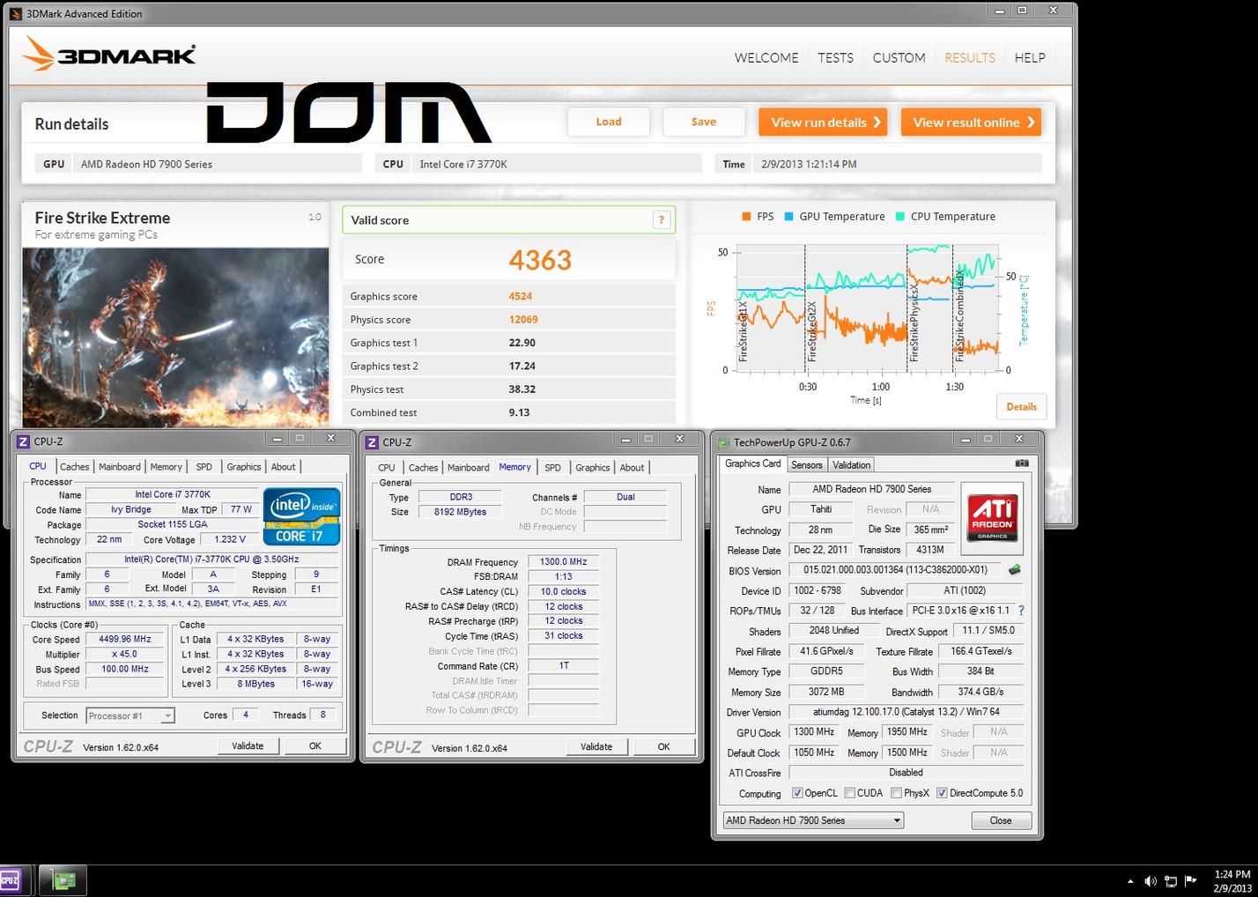Open the TESTS menu in 3DMark
Screen dimensions: 1258x897
coord(835,58)
